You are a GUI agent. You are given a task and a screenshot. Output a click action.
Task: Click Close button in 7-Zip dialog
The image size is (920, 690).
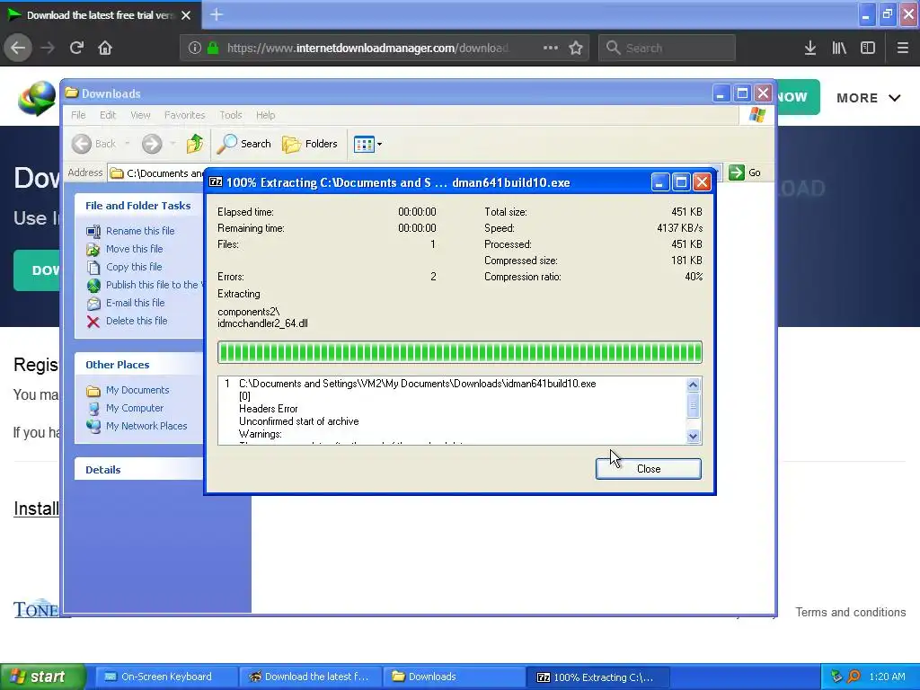pos(649,469)
